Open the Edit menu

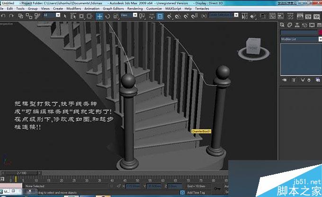click(9, 9)
